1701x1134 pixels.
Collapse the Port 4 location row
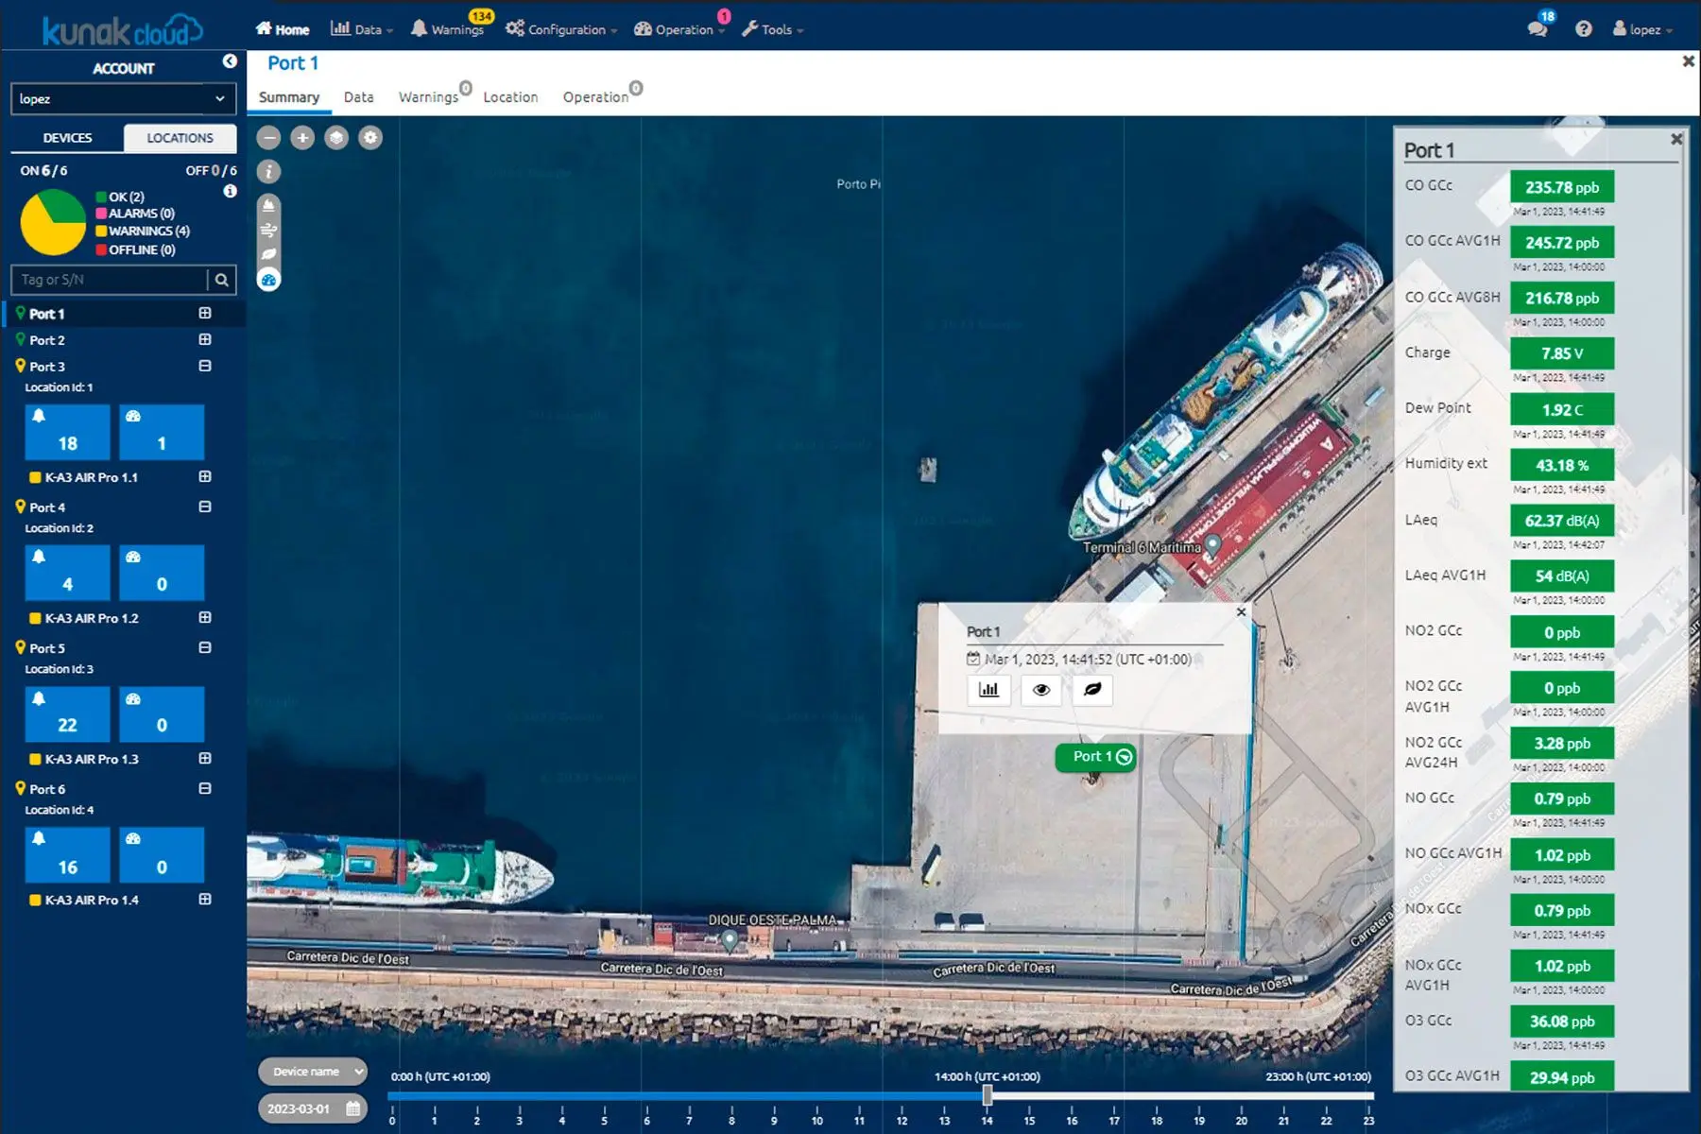click(205, 507)
